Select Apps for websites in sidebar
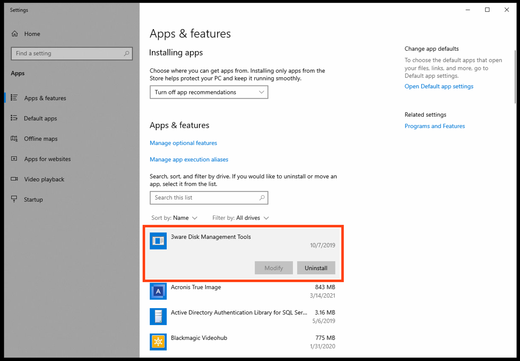 (x=47, y=159)
